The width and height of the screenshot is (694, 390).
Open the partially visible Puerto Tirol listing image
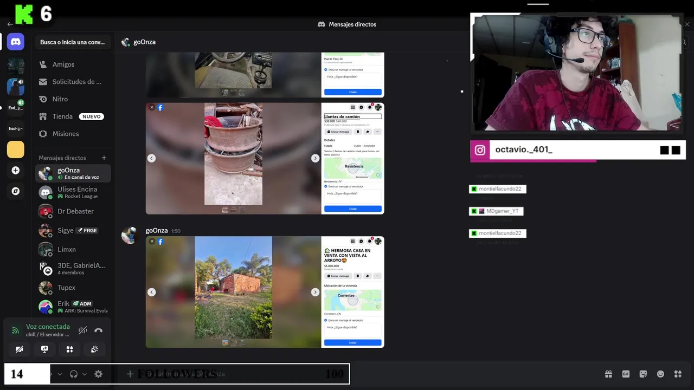[265, 75]
